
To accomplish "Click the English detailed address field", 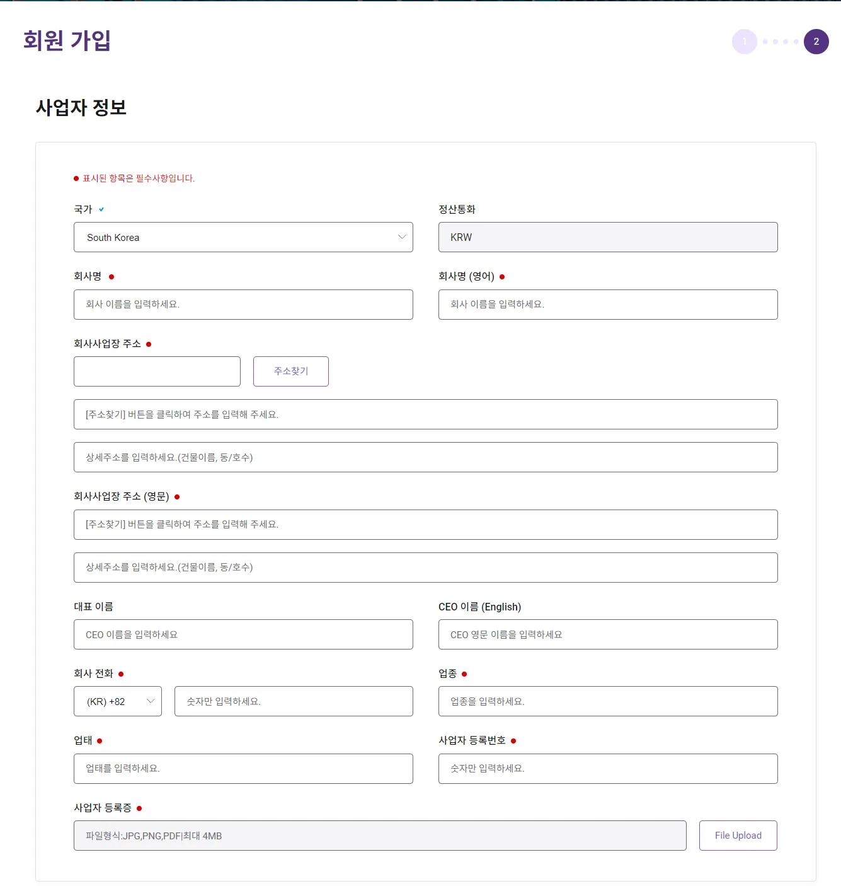I will click(x=425, y=568).
